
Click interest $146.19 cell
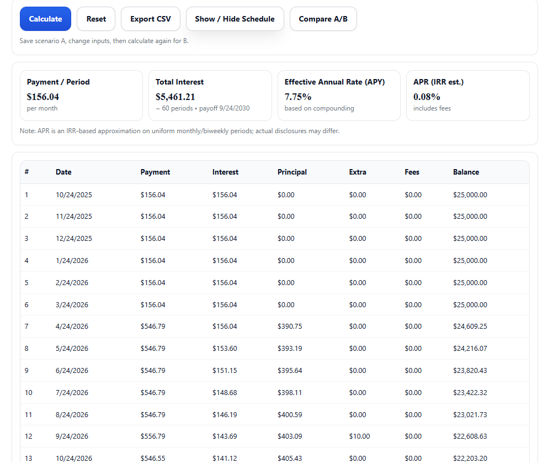point(225,414)
